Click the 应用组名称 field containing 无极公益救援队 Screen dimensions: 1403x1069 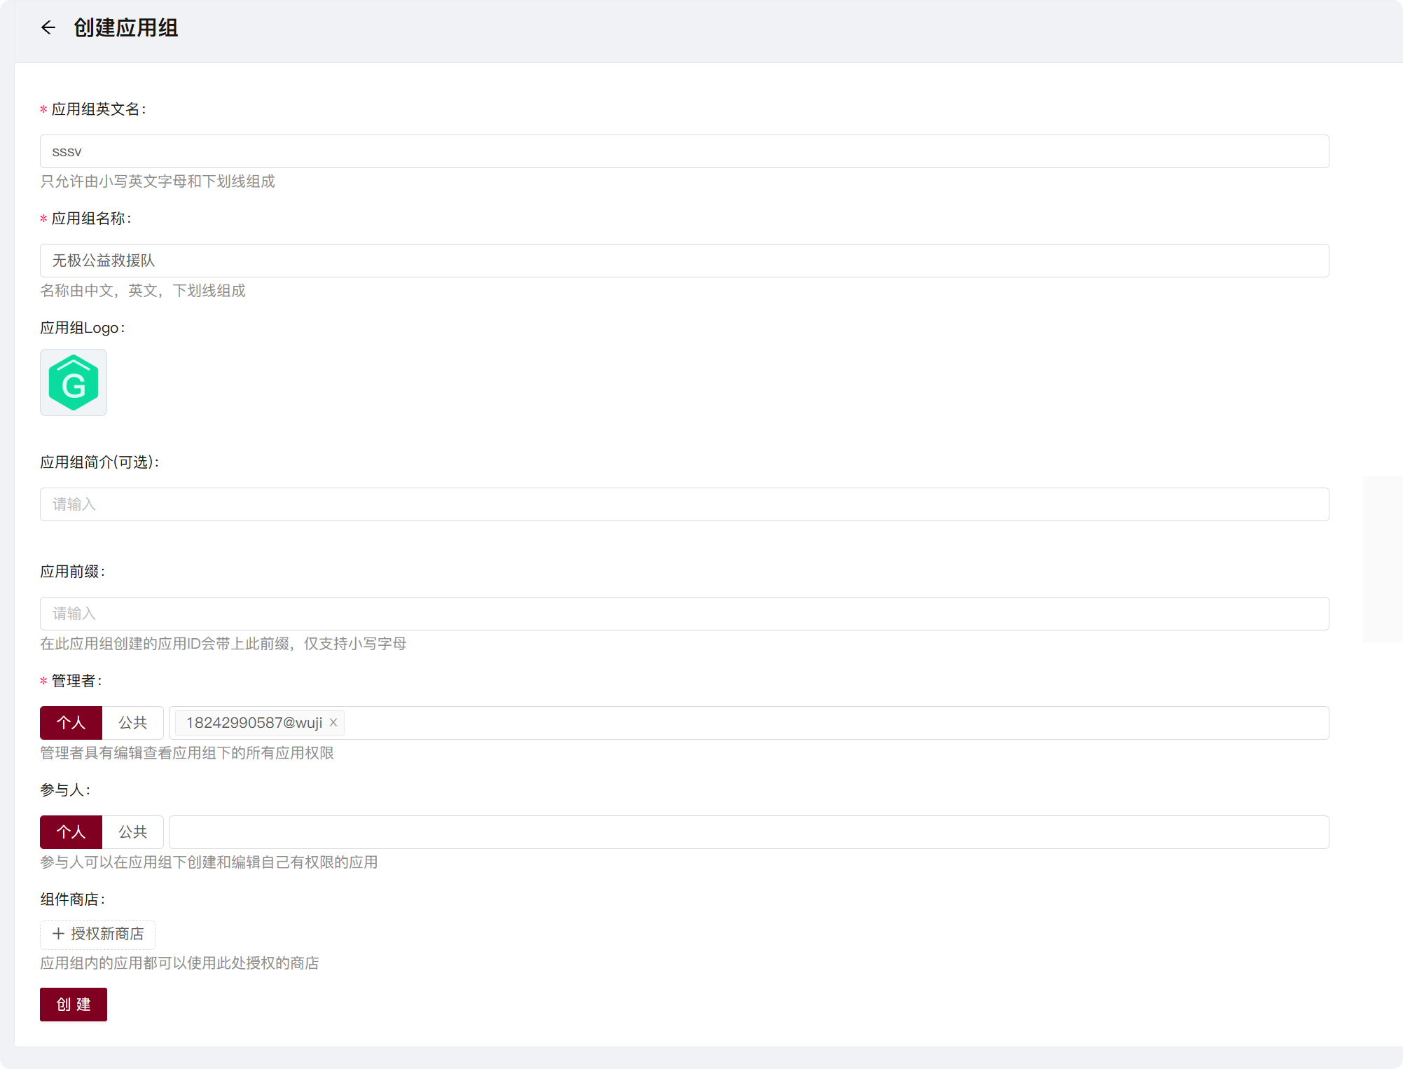[x=684, y=261]
